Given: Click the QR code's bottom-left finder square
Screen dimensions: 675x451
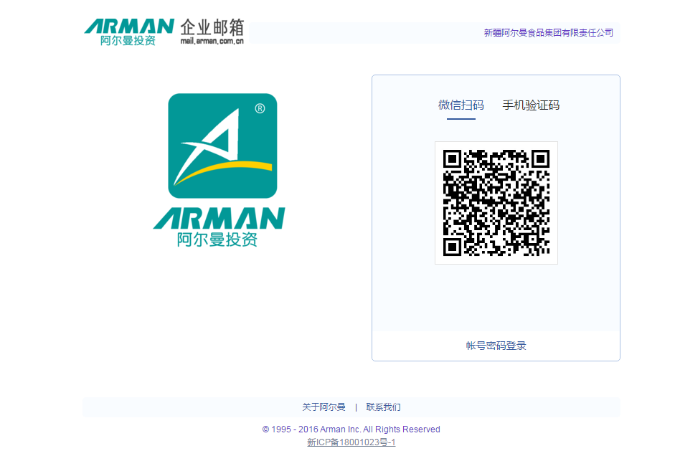Looking at the screenshot, I should click(x=452, y=247).
